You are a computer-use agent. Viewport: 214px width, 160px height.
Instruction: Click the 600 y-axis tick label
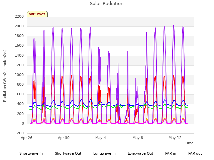click(x=20, y=94)
